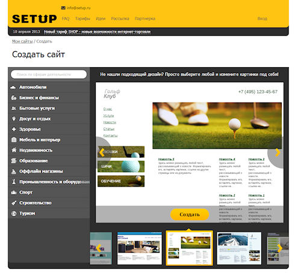Viewport: 295px width, 273px height.
Task: Click the ОБУЧЕНИЕ banner in preview
Action: pos(121,181)
